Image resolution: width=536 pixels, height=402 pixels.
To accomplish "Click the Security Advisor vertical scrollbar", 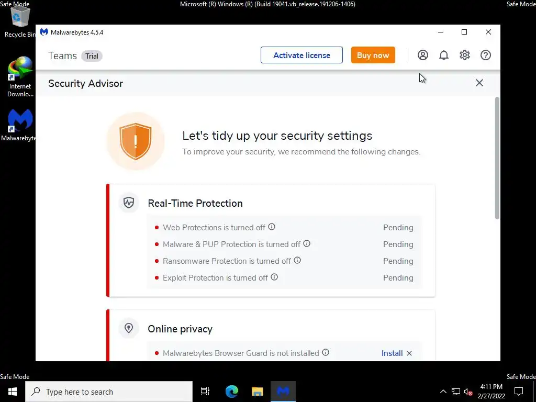I will pos(497,157).
